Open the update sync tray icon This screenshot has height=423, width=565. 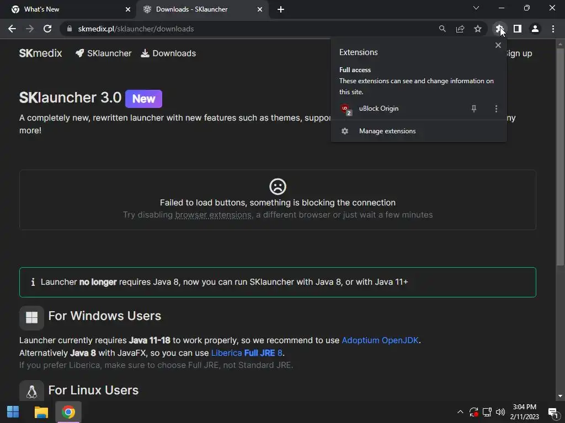[x=473, y=412]
